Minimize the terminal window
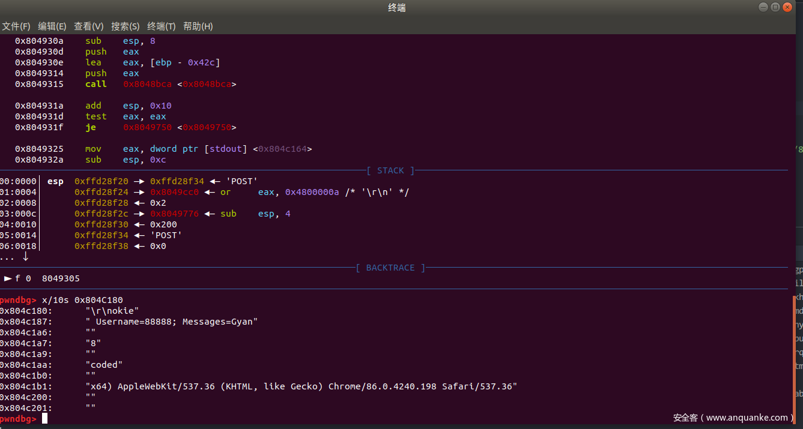803x429 pixels. pyautogui.click(x=763, y=7)
